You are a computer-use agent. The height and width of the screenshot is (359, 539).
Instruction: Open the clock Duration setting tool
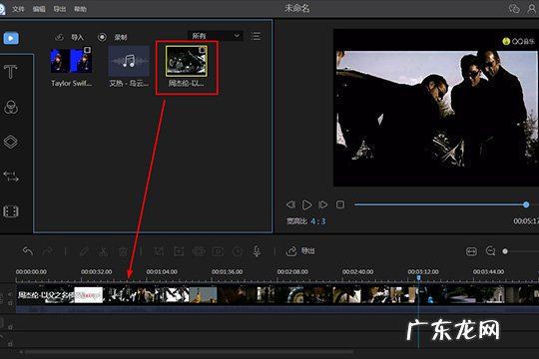coord(238,251)
